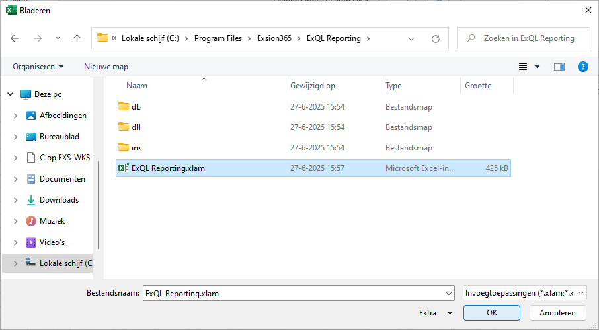Expand the Downloads tree node
Viewport: 599px width, 330px height.
16,200
